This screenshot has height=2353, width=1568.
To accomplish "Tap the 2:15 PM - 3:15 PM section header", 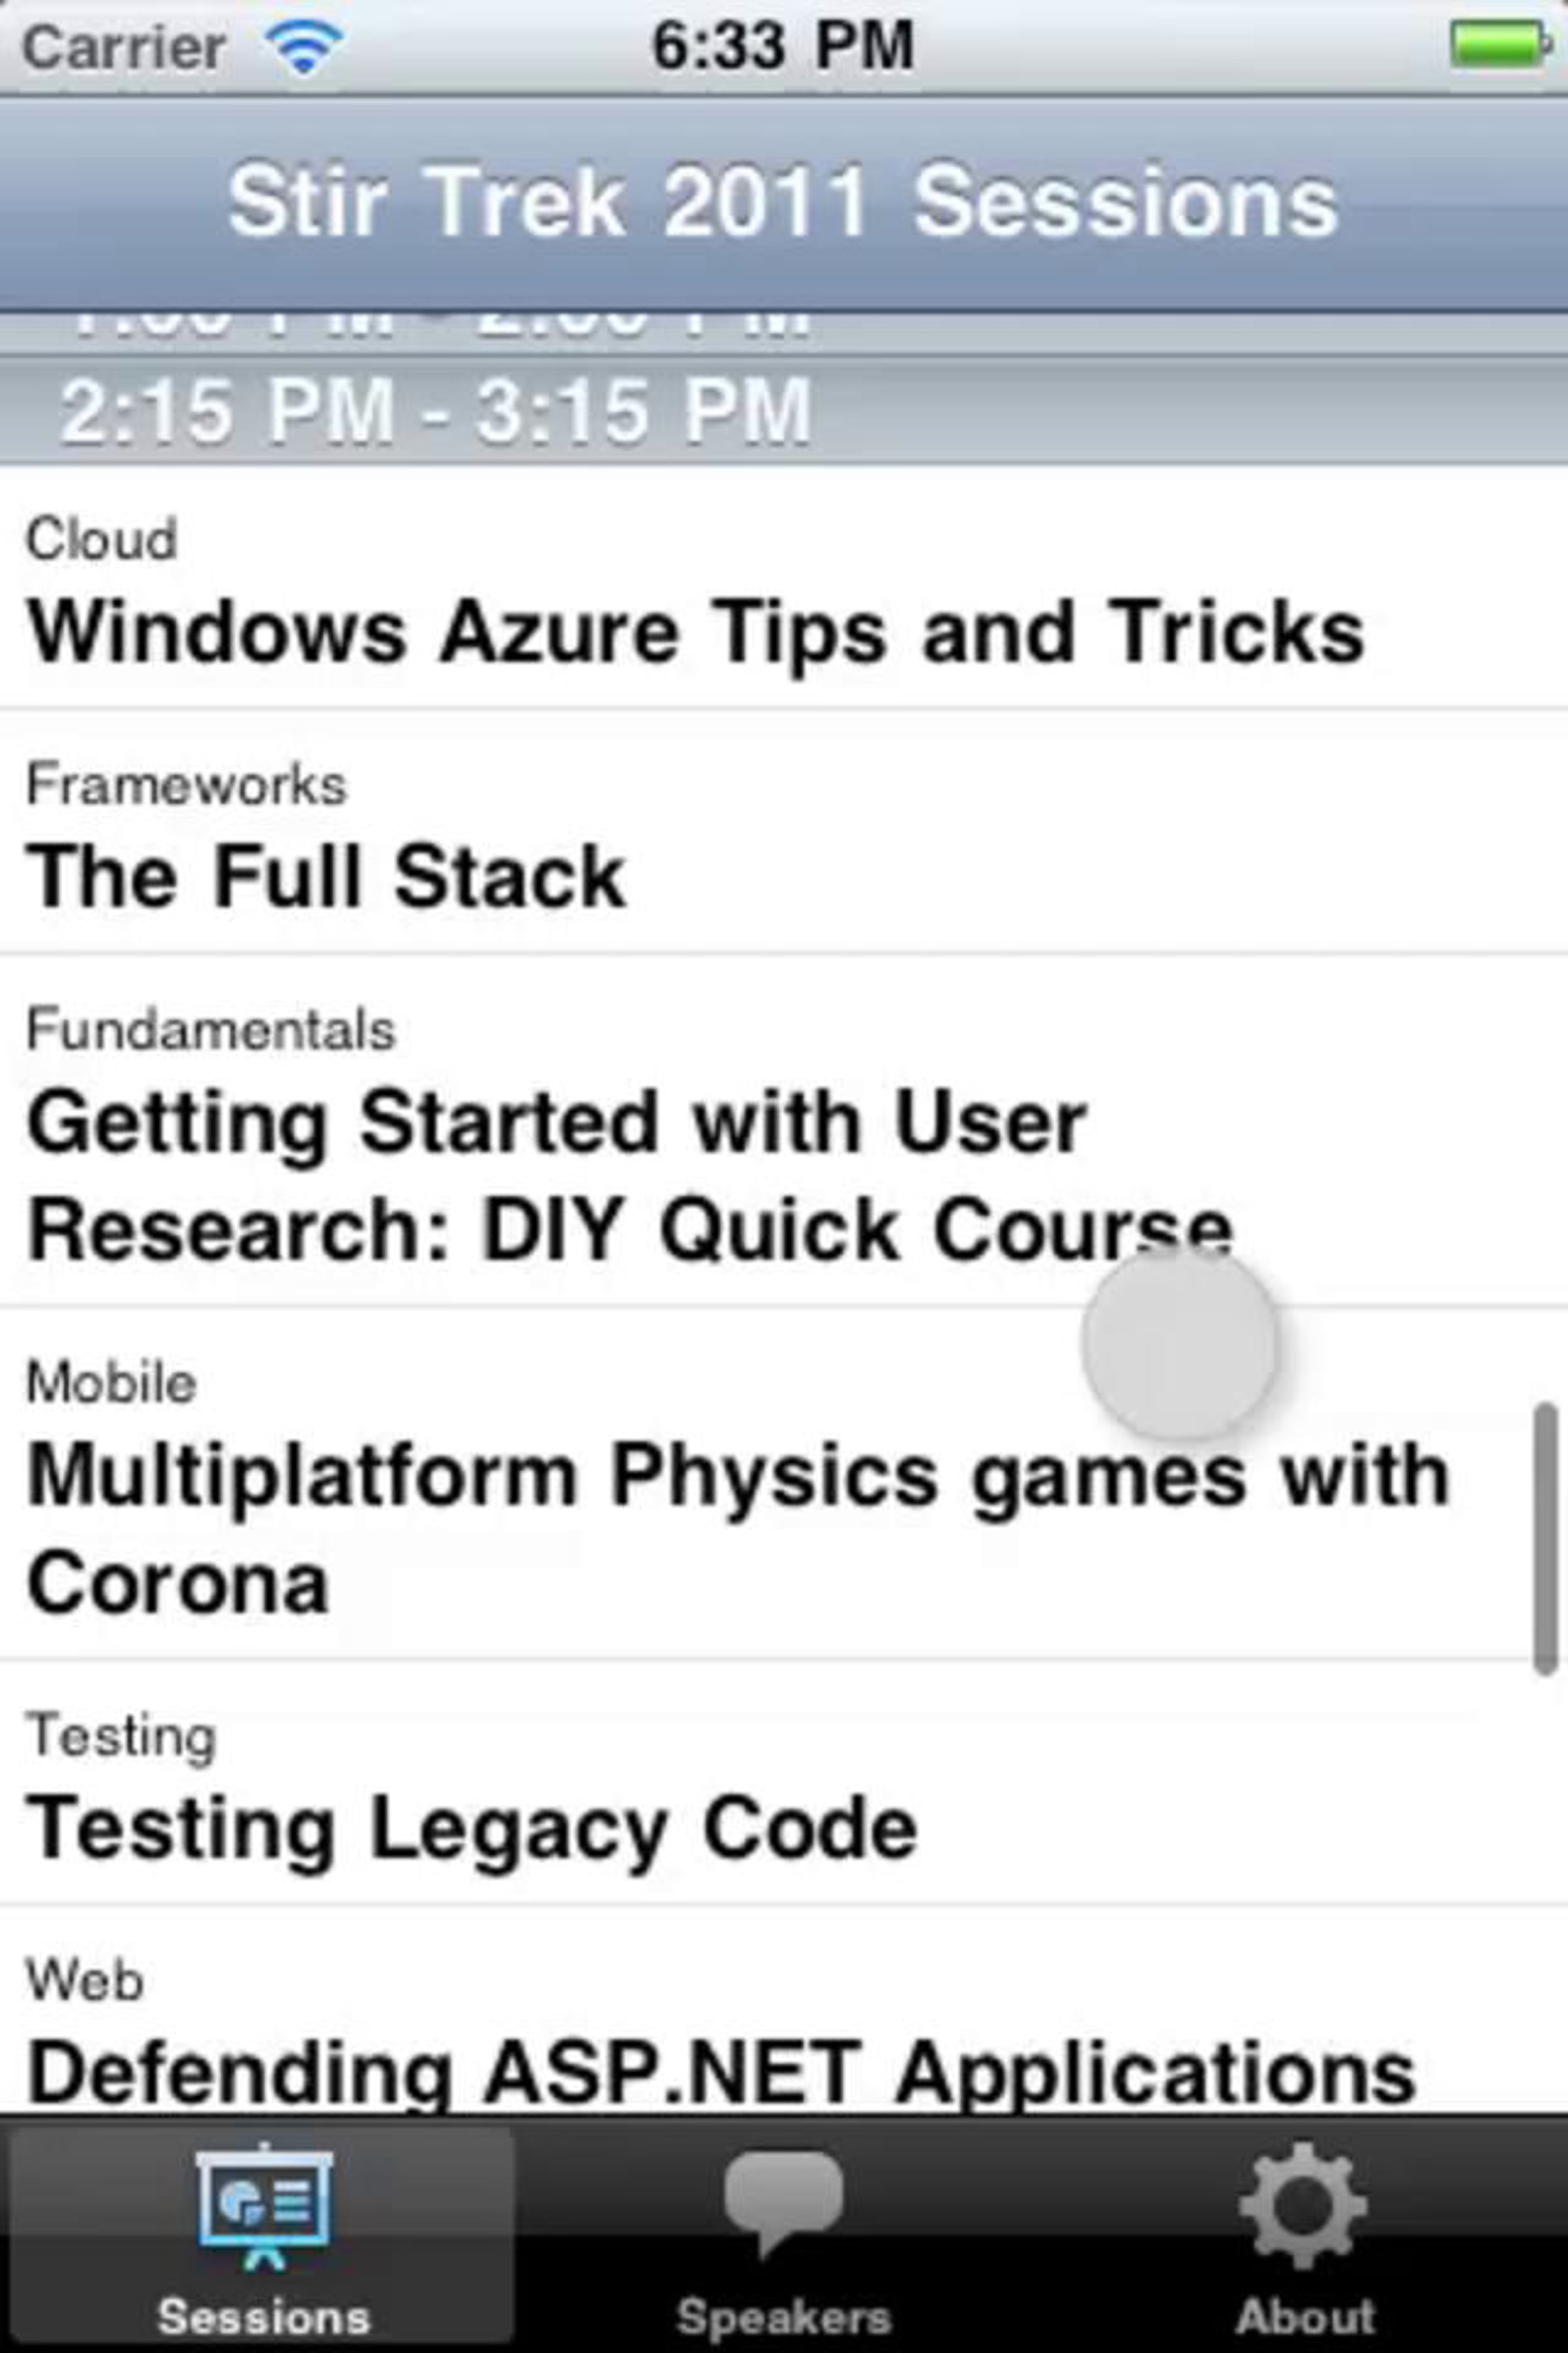I will click(x=784, y=411).
